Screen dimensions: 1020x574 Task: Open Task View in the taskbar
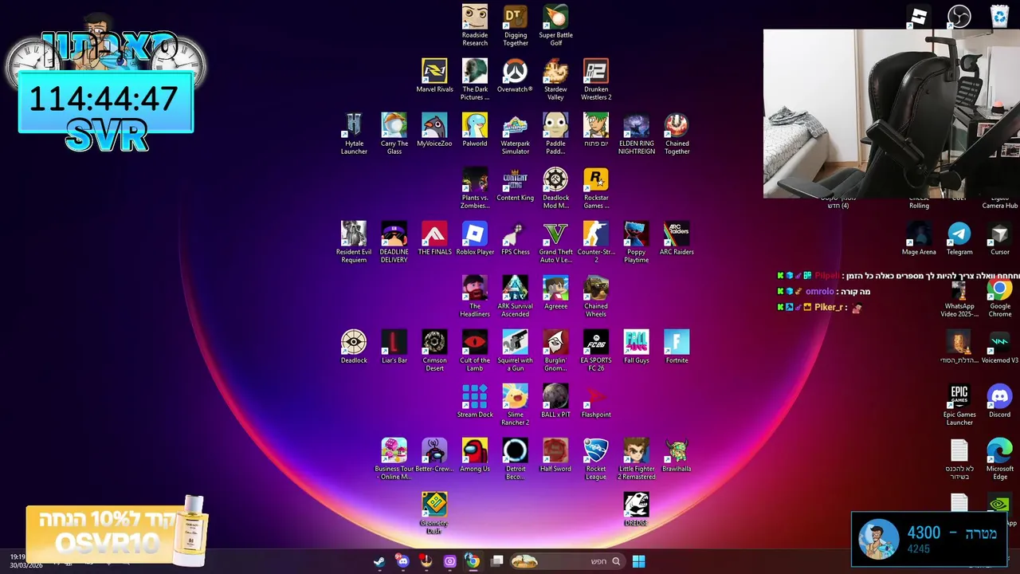pos(496,561)
